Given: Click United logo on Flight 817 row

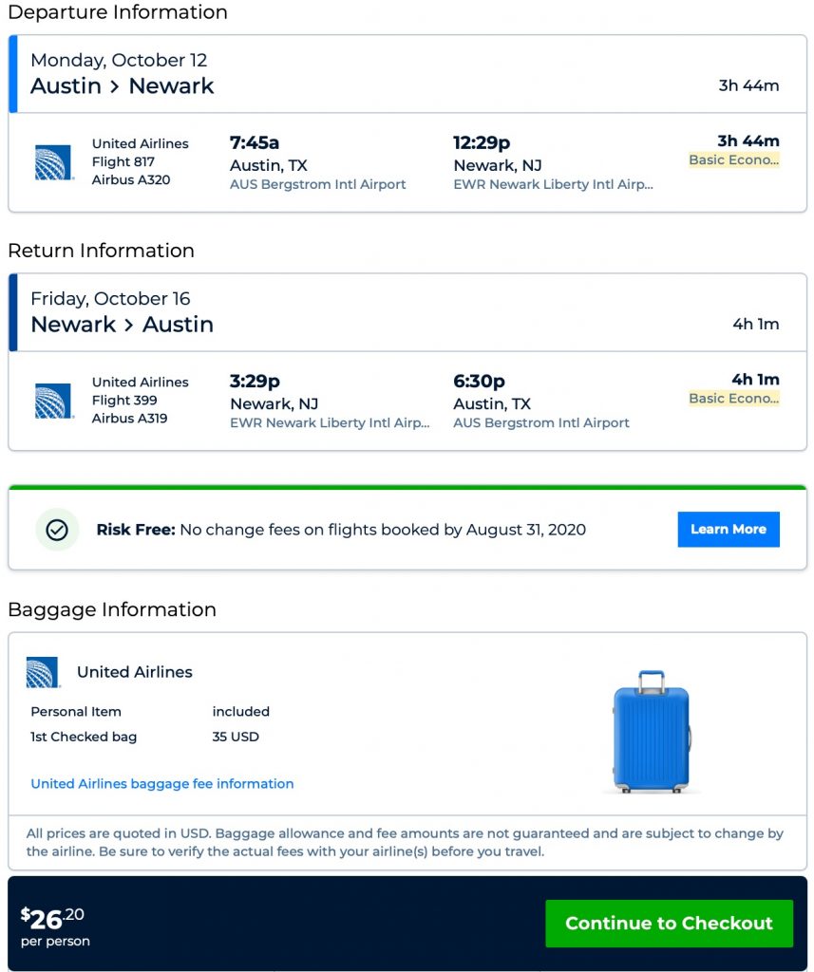Looking at the screenshot, I should tap(54, 162).
